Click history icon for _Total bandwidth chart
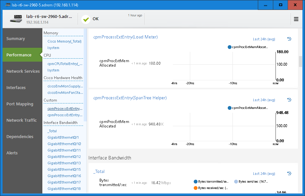The height and width of the screenshot is (196, 305). point(289,173)
